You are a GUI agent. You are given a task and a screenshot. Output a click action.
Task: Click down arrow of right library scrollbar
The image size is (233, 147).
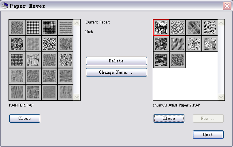pyautogui.click(x=221, y=97)
